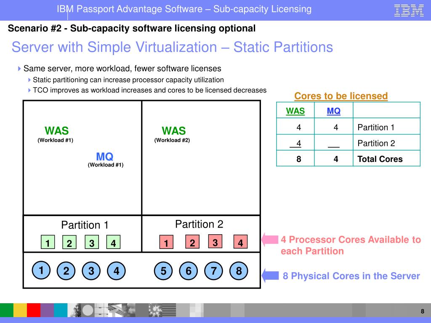Click the 'Server with Simple Virtualization' title

(172, 47)
